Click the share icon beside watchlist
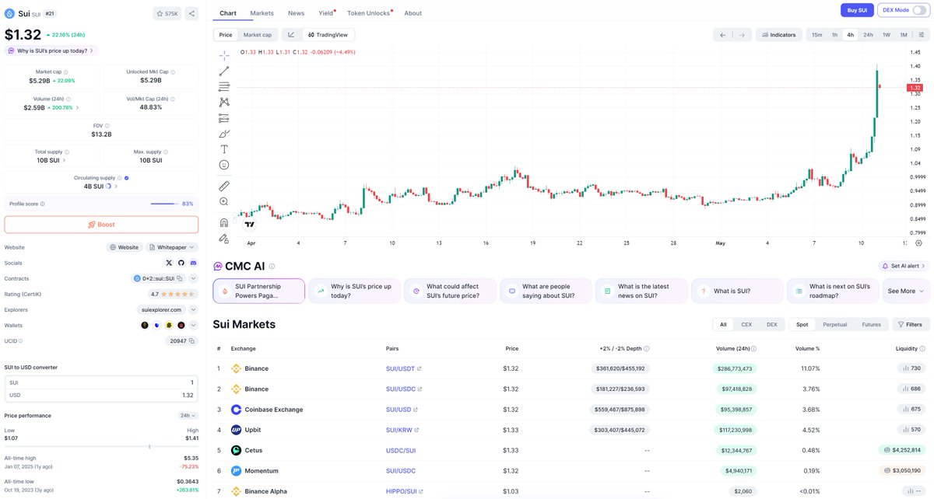The height and width of the screenshot is (499, 934). [191, 13]
